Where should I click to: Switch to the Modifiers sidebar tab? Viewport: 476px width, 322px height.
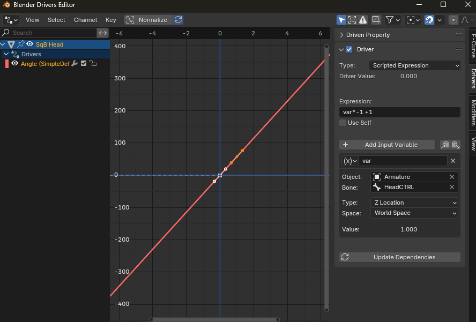(473, 113)
